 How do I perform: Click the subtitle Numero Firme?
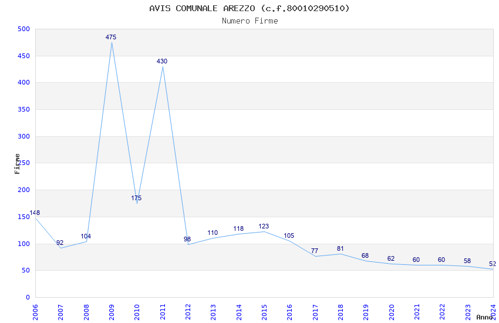250,21
